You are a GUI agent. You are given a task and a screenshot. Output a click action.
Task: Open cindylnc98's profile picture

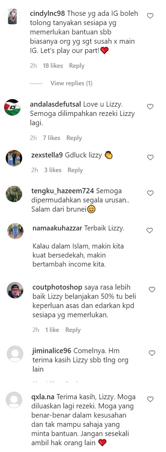(12, 16)
